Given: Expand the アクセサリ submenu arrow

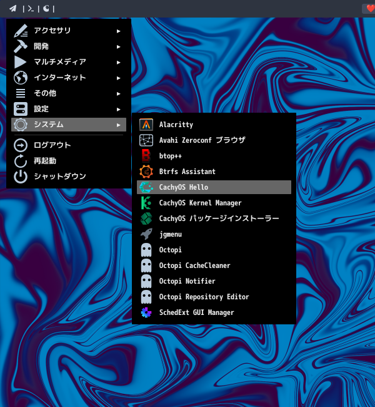Looking at the screenshot, I should pyautogui.click(x=118, y=31).
